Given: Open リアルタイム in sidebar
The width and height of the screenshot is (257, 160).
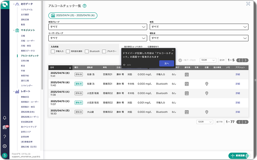Looking at the screenshot, I should click(27, 10).
